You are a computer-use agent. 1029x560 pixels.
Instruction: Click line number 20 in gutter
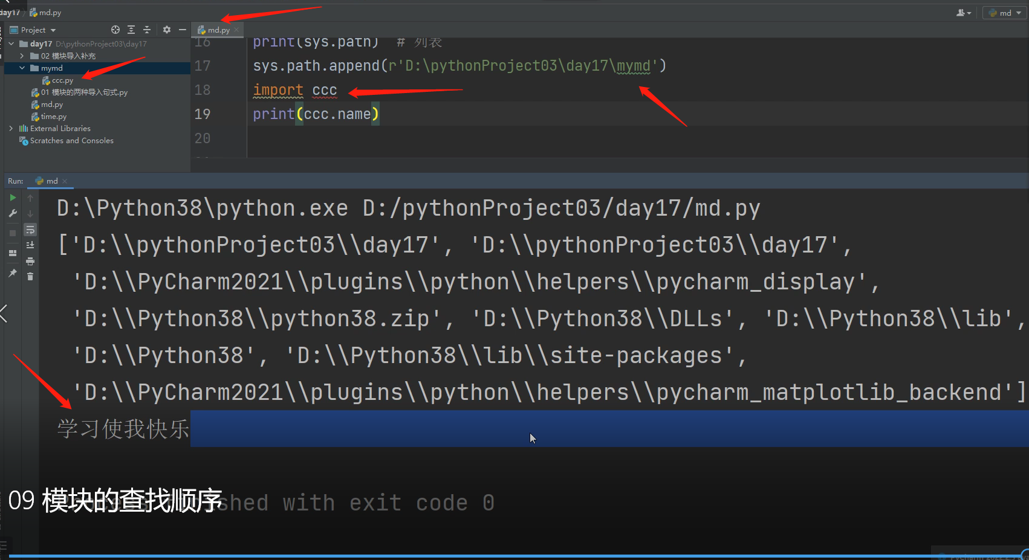(x=203, y=138)
